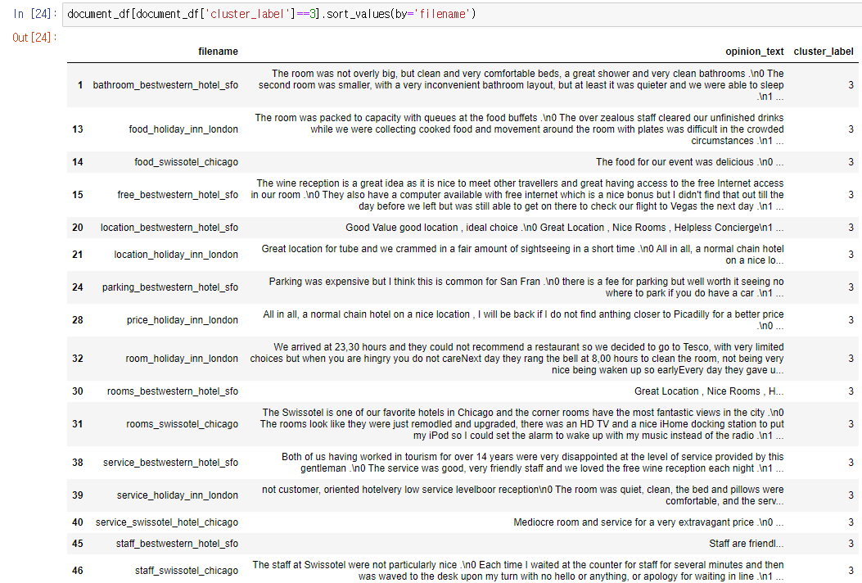Image resolution: width=862 pixels, height=583 pixels.
Task: Select cell location_holiday_inn_london
Action: pyautogui.click(x=176, y=254)
